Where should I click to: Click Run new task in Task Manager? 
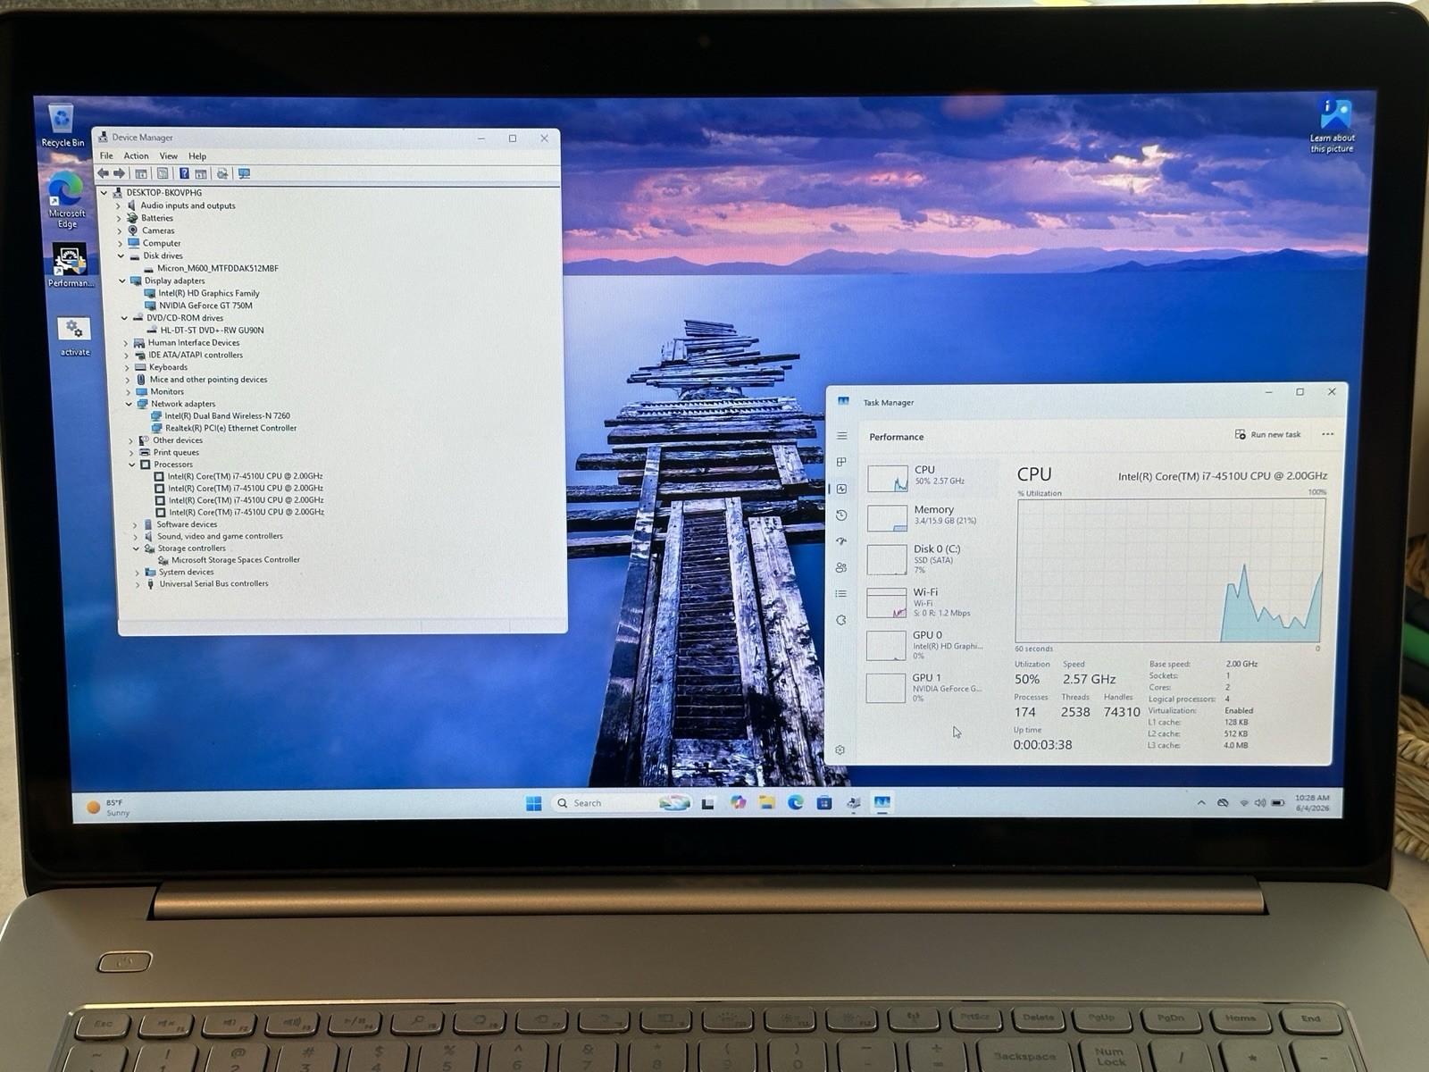[x=1267, y=435]
